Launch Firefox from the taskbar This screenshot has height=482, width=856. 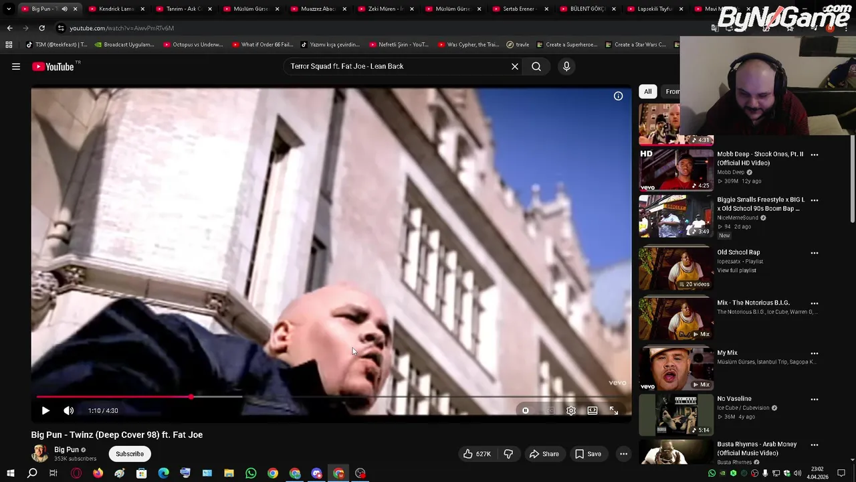click(x=98, y=473)
